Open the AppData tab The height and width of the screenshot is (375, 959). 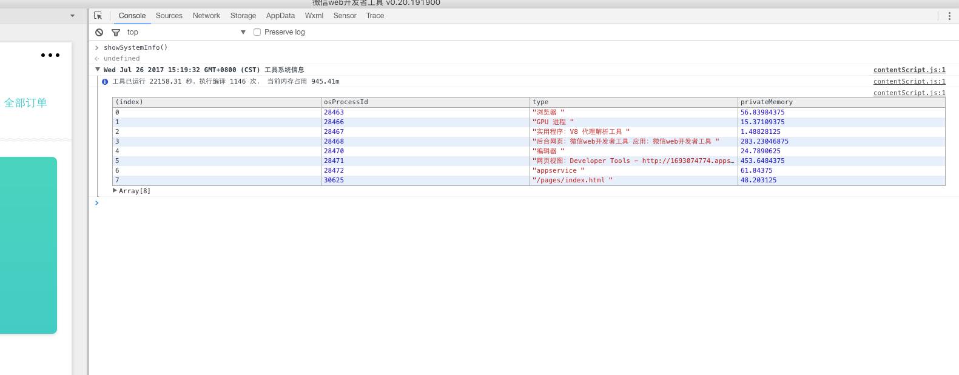pos(280,16)
